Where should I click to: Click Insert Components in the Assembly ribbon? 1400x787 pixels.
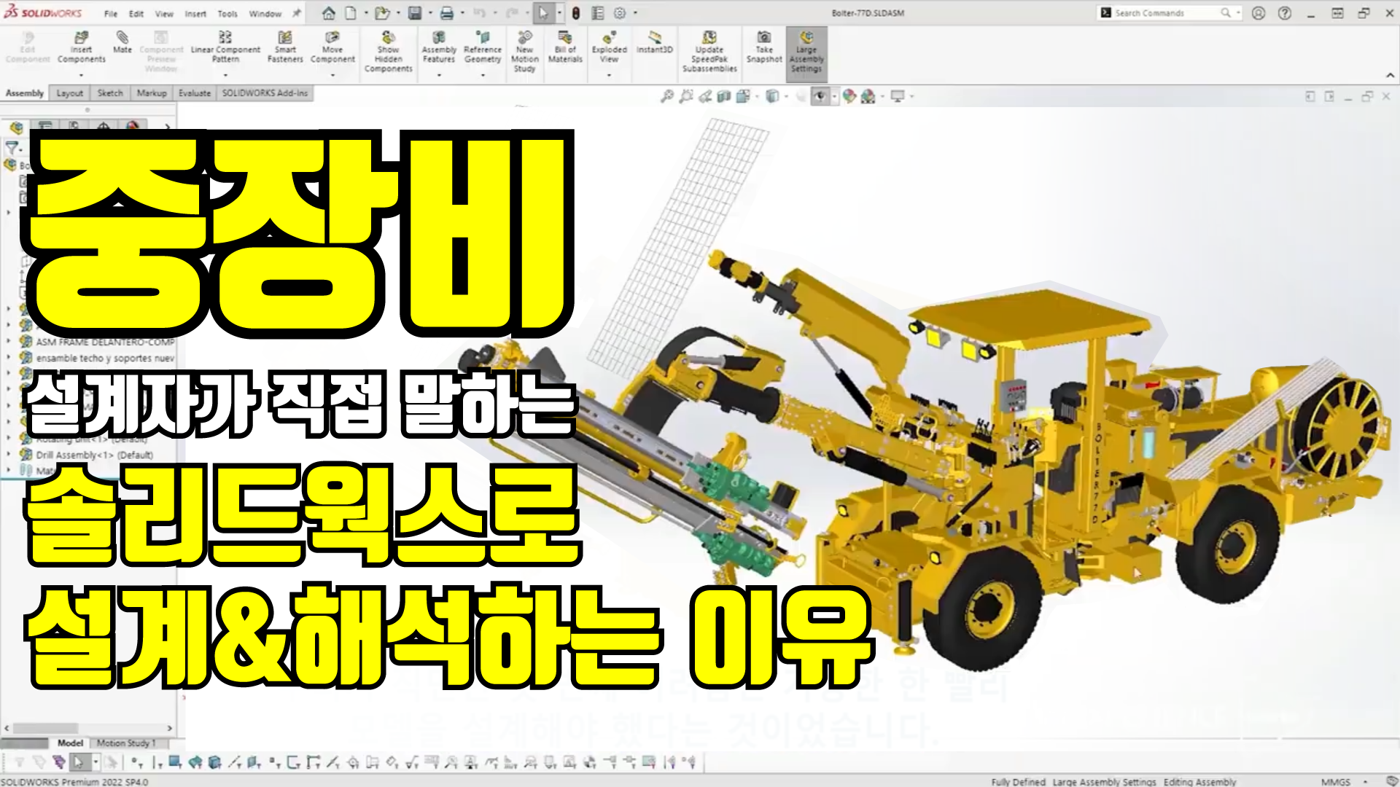pyautogui.click(x=81, y=47)
